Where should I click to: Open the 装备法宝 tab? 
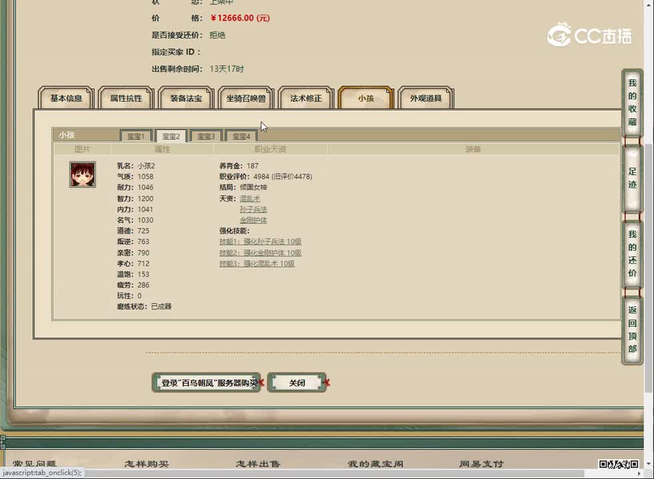point(186,98)
